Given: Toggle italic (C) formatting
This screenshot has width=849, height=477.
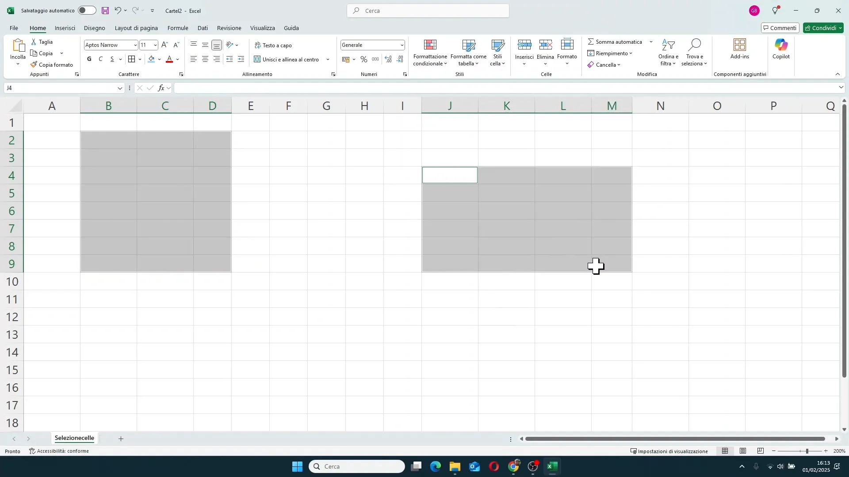Looking at the screenshot, I should [x=101, y=59].
